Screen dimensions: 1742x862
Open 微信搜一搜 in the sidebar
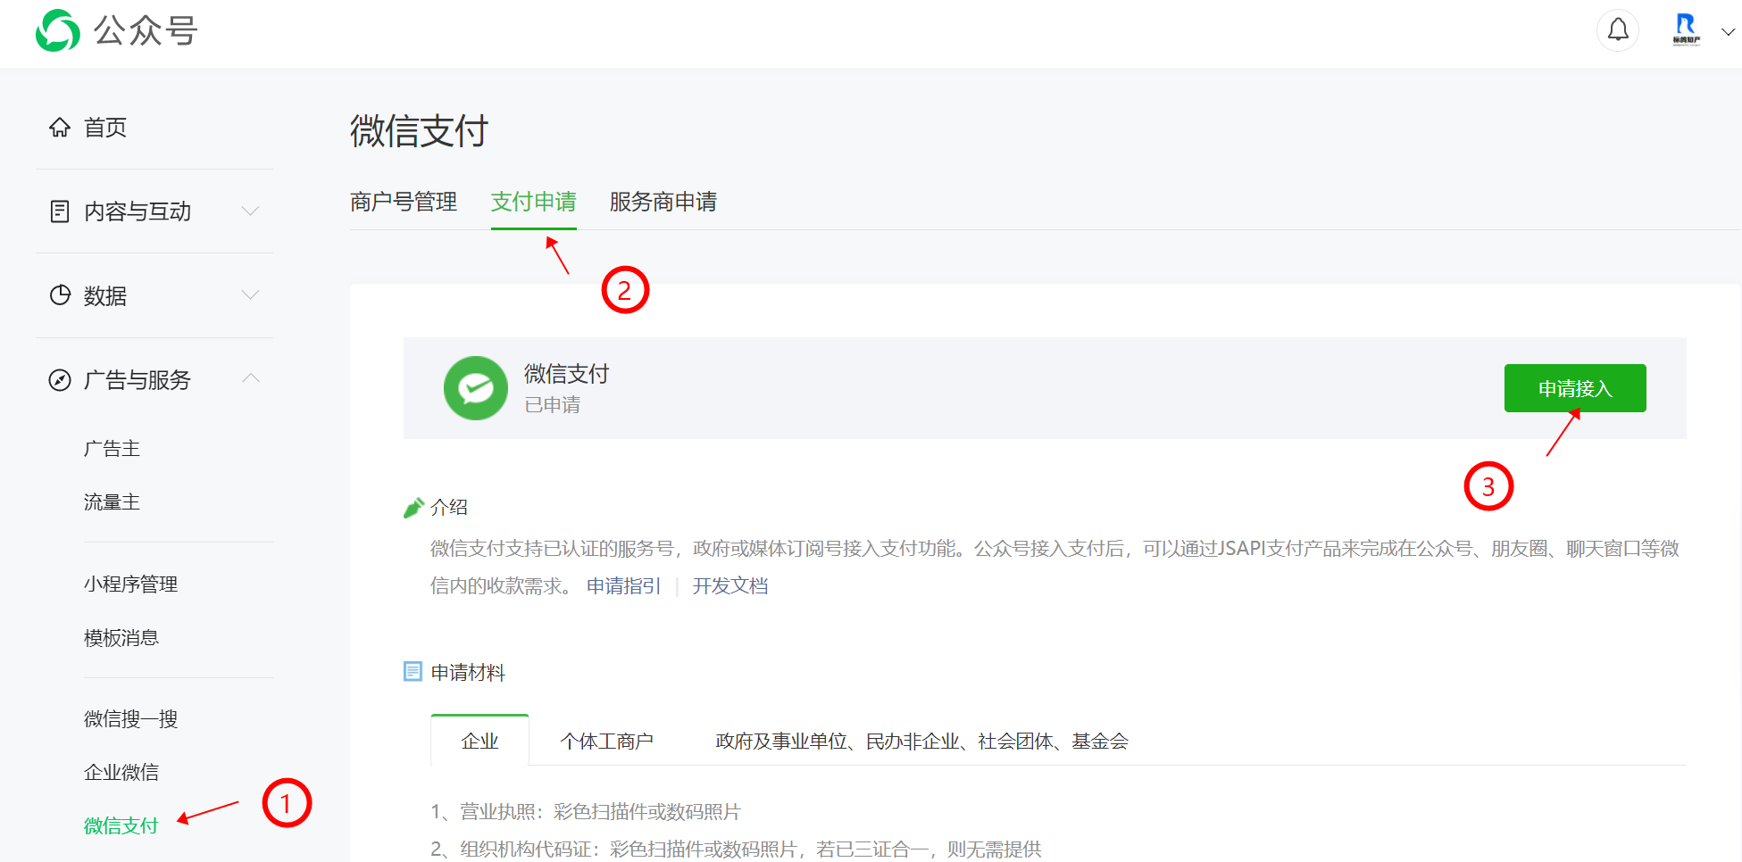(130, 719)
